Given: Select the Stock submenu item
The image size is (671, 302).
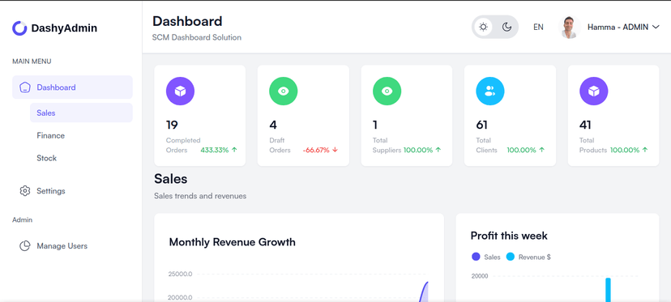Looking at the screenshot, I should [47, 158].
